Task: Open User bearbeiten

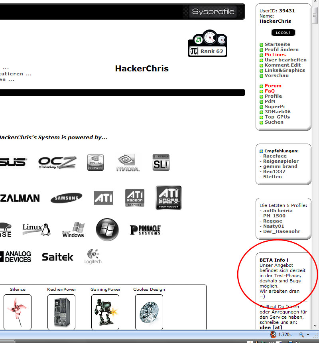Action: coord(286,60)
